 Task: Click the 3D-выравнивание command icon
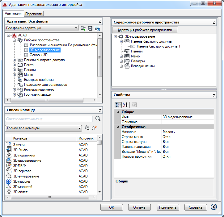click(x=9, y=160)
